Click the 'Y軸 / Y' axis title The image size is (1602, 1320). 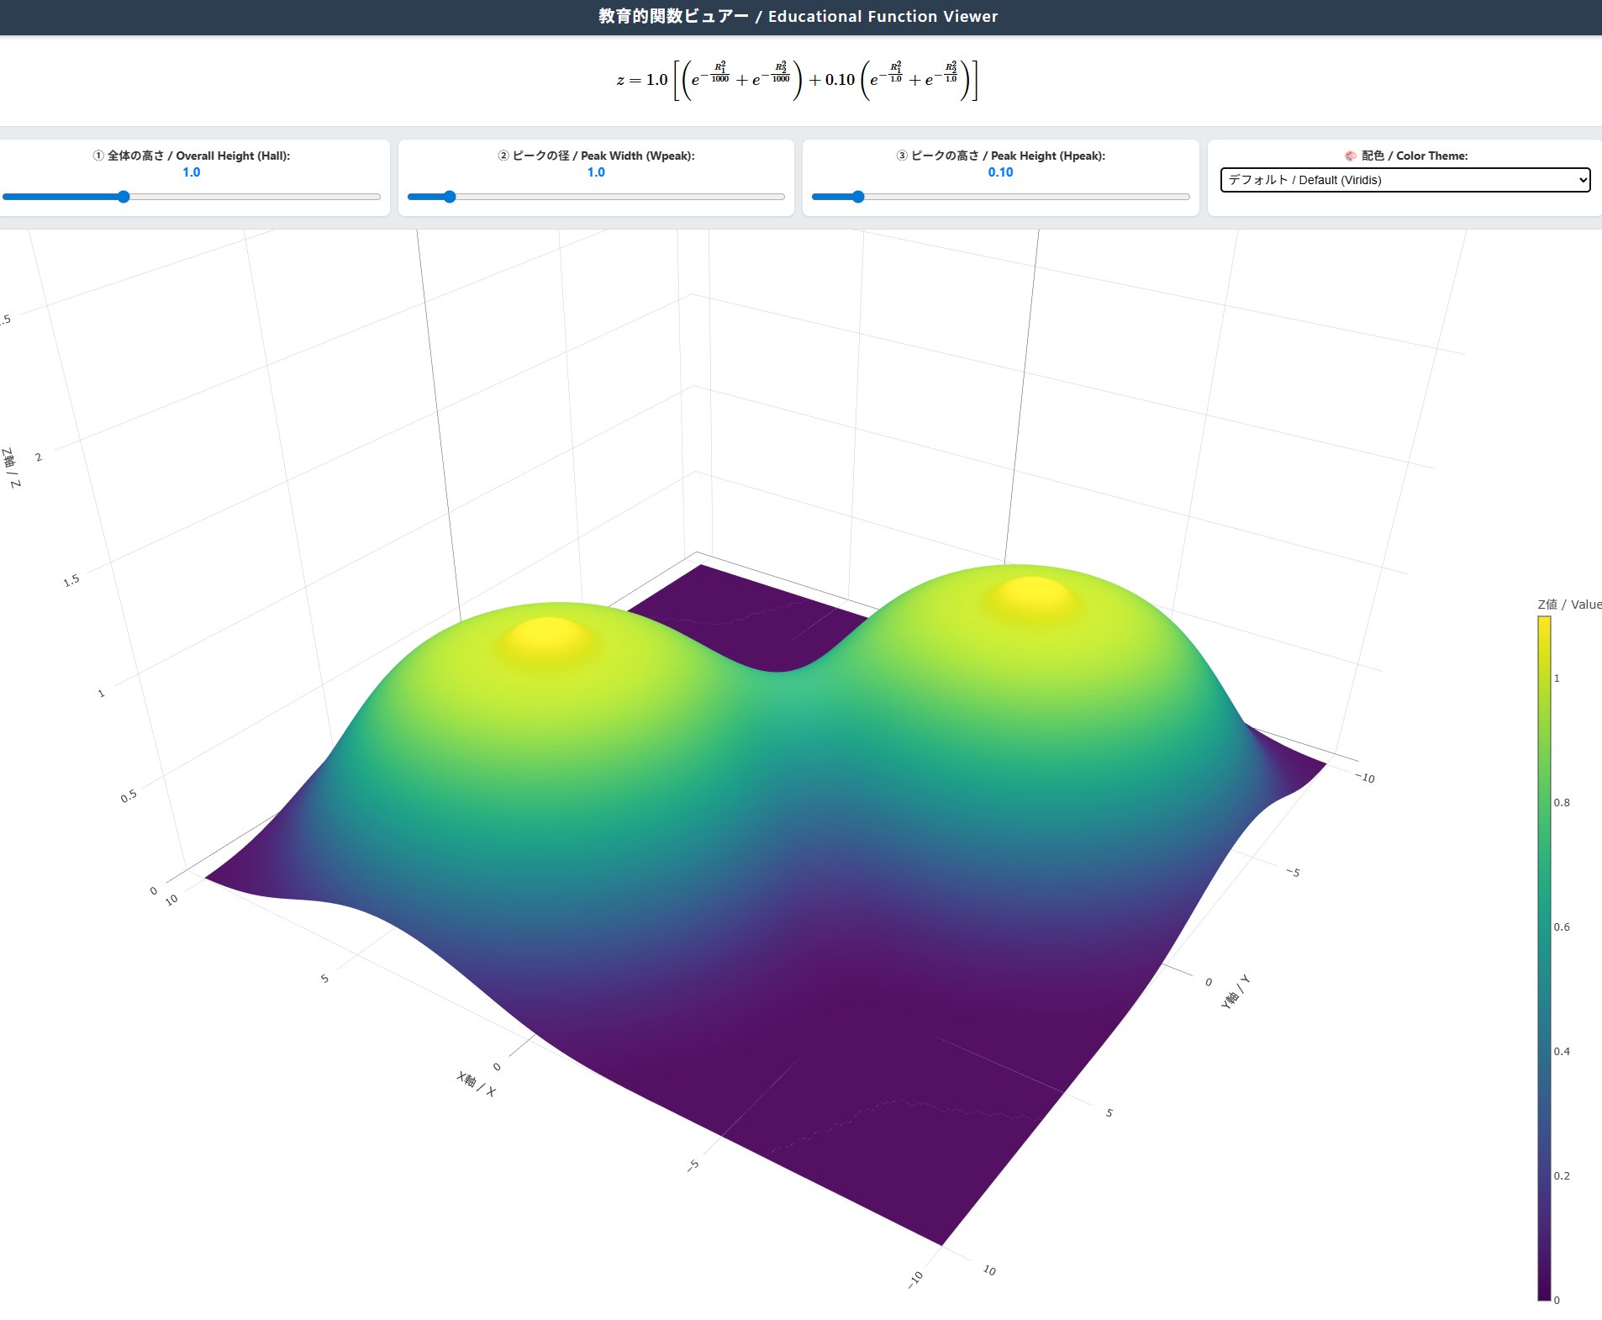1235,992
